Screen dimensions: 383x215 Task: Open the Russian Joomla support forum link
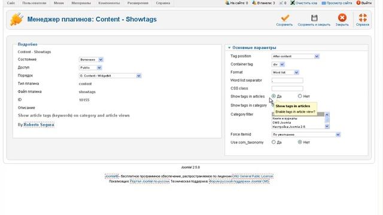(239, 182)
